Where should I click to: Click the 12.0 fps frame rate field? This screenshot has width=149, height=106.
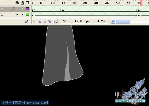(82, 21)
